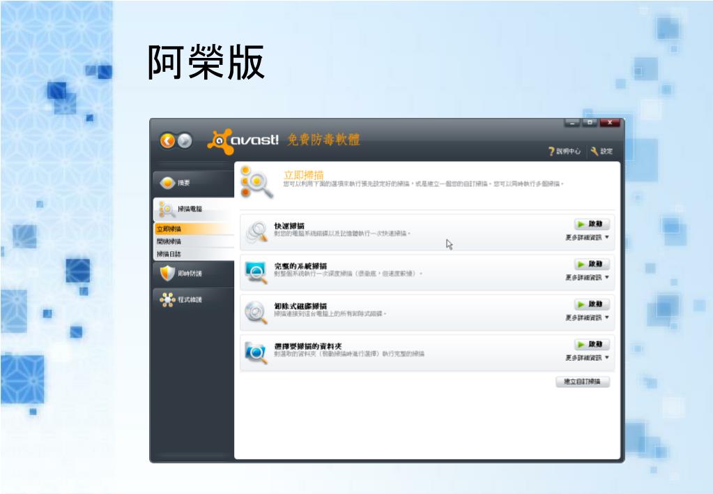Minimize the avast window
Screen dimensions: 713x494
coord(572,123)
